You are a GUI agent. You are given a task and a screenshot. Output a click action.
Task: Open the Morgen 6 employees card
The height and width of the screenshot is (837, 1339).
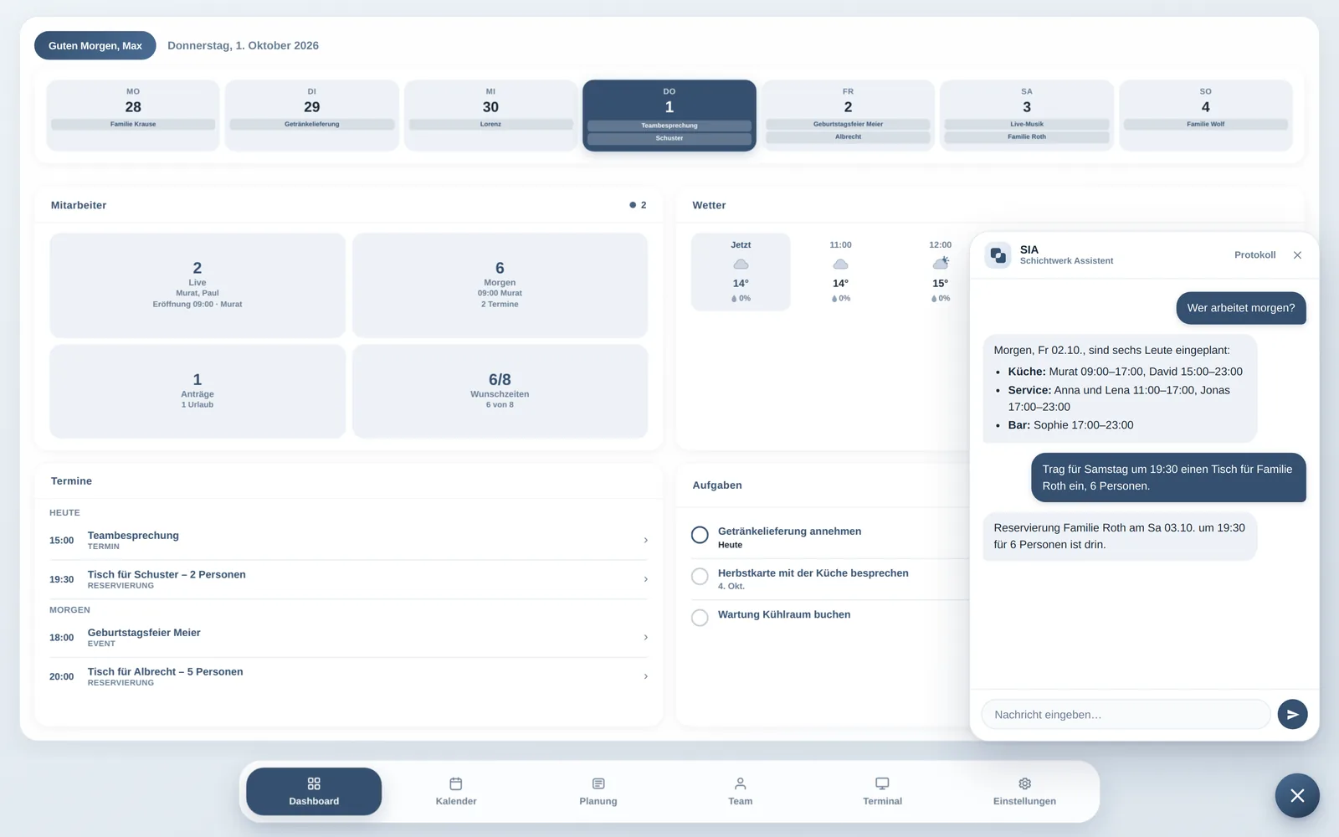(x=500, y=285)
